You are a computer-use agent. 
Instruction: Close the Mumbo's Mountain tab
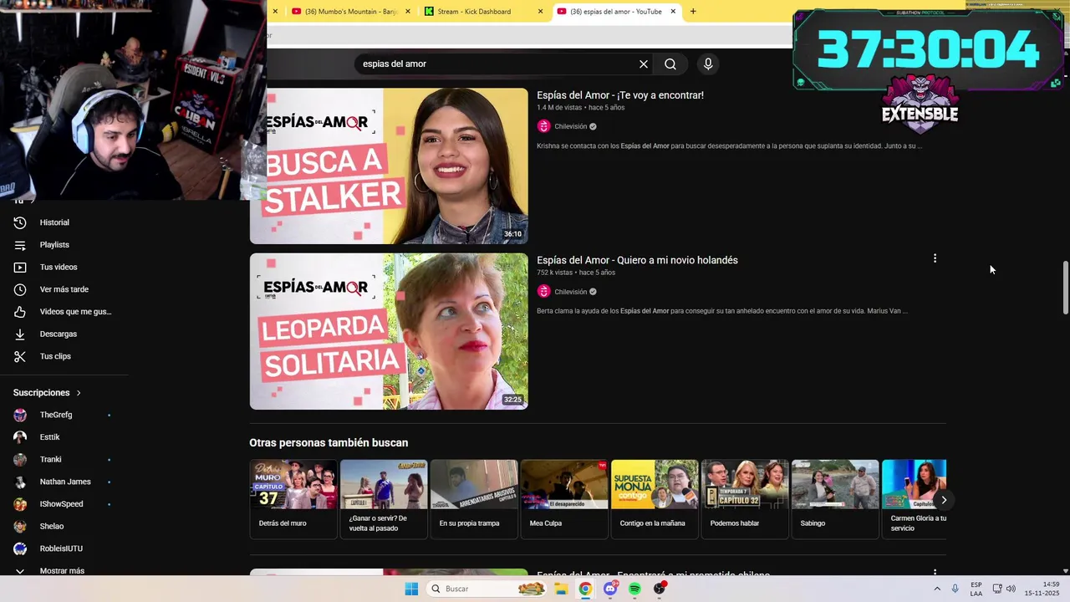click(408, 12)
